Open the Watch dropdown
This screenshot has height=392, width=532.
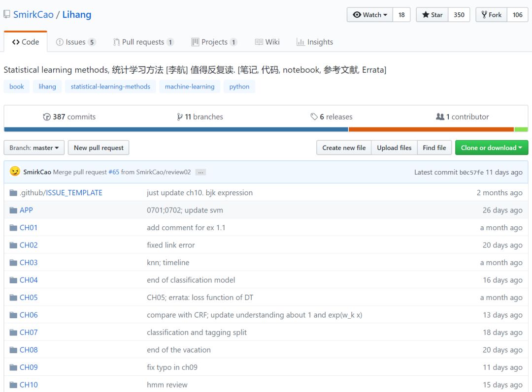point(370,15)
